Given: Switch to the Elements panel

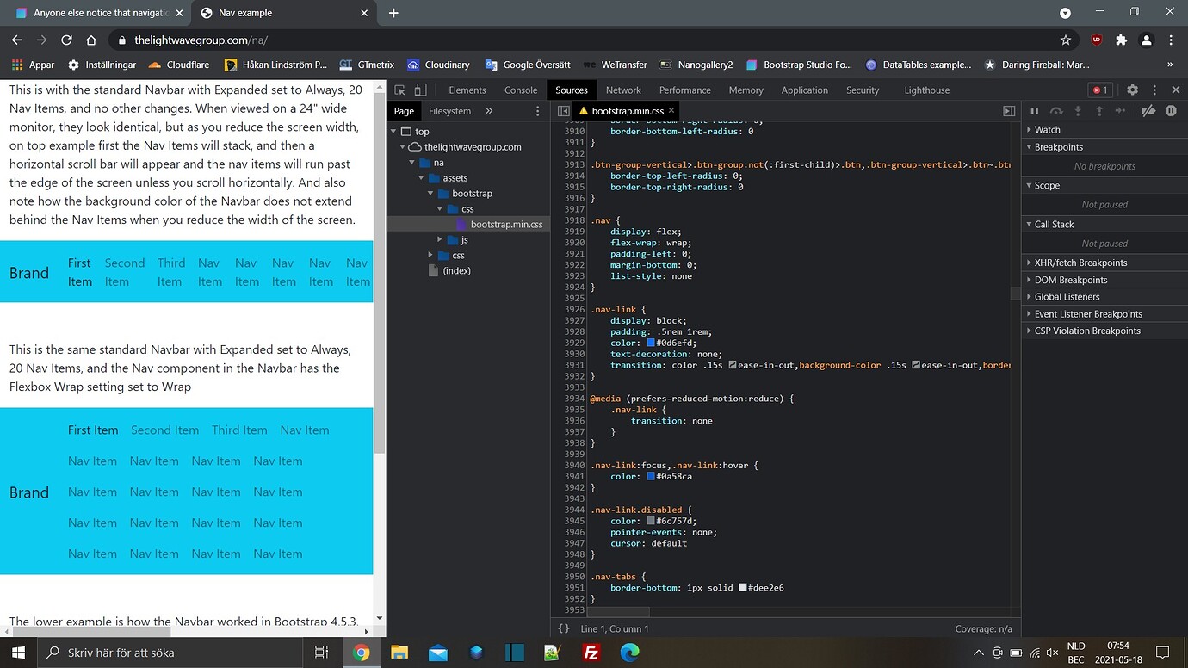Looking at the screenshot, I should 467,90.
